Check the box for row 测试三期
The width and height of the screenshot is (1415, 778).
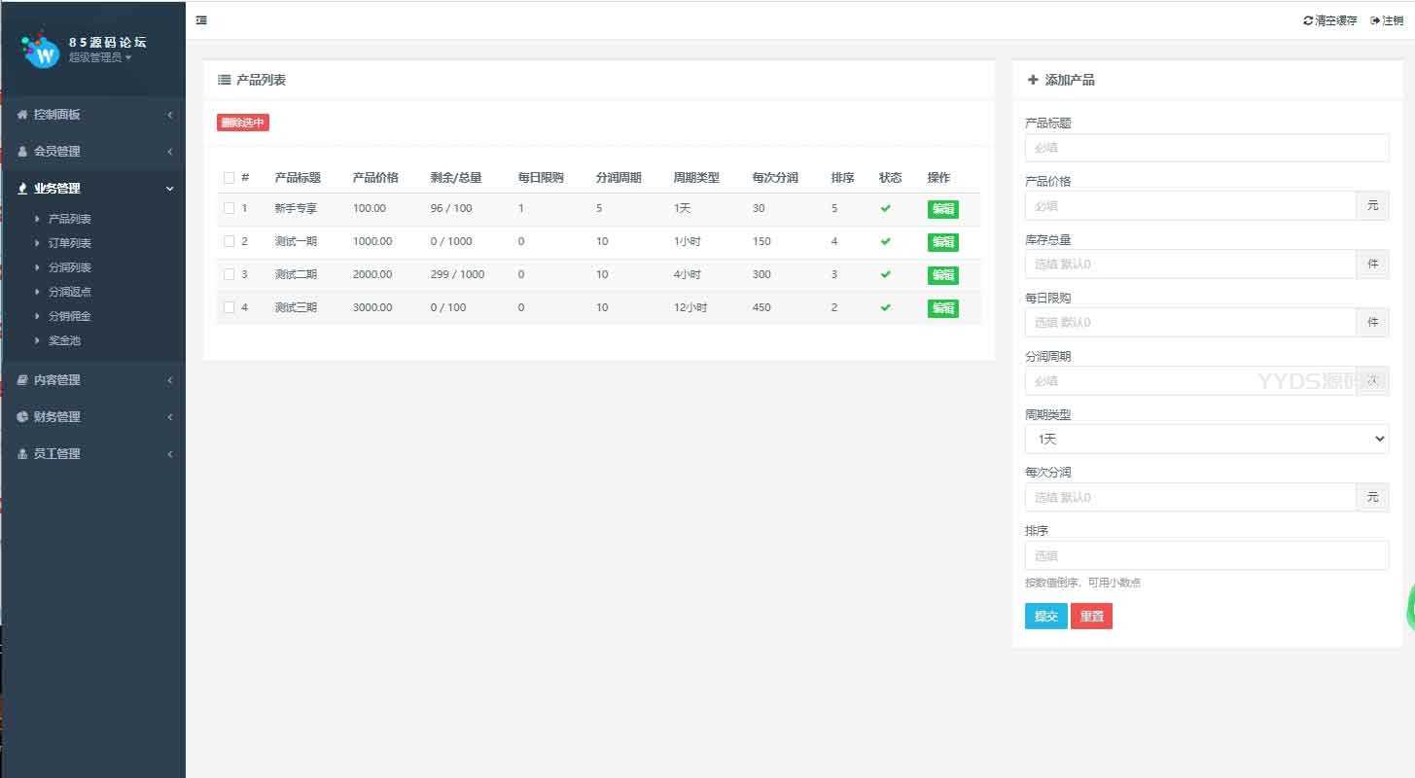coord(229,307)
